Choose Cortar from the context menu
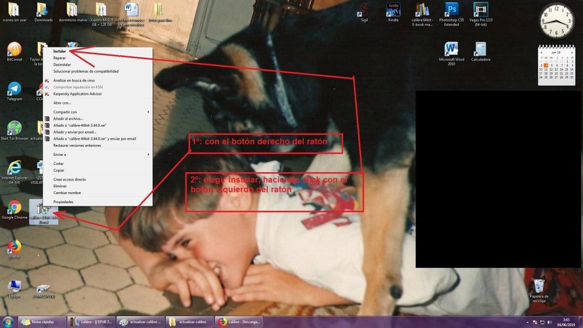Image resolution: width=583 pixels, height=328 pixels. [97, 164]
